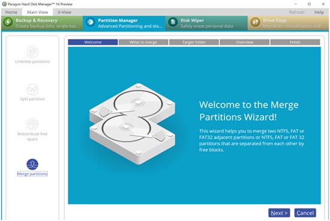
Task: Click the Partition Manager icon
Action: tap(91, 22)
